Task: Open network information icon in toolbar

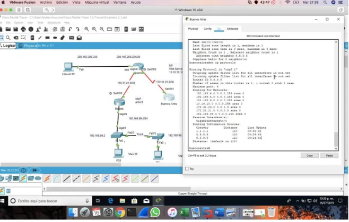Action: (x=31, y=29)
